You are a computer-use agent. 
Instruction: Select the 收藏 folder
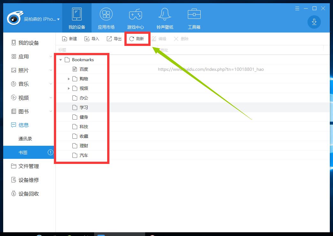80,136
